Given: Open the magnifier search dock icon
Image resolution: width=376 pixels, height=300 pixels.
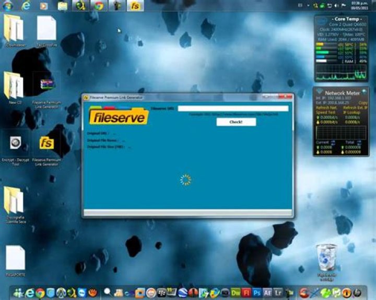Looking at the screenshot, I should pyautogui.click(x=108, y=292).
